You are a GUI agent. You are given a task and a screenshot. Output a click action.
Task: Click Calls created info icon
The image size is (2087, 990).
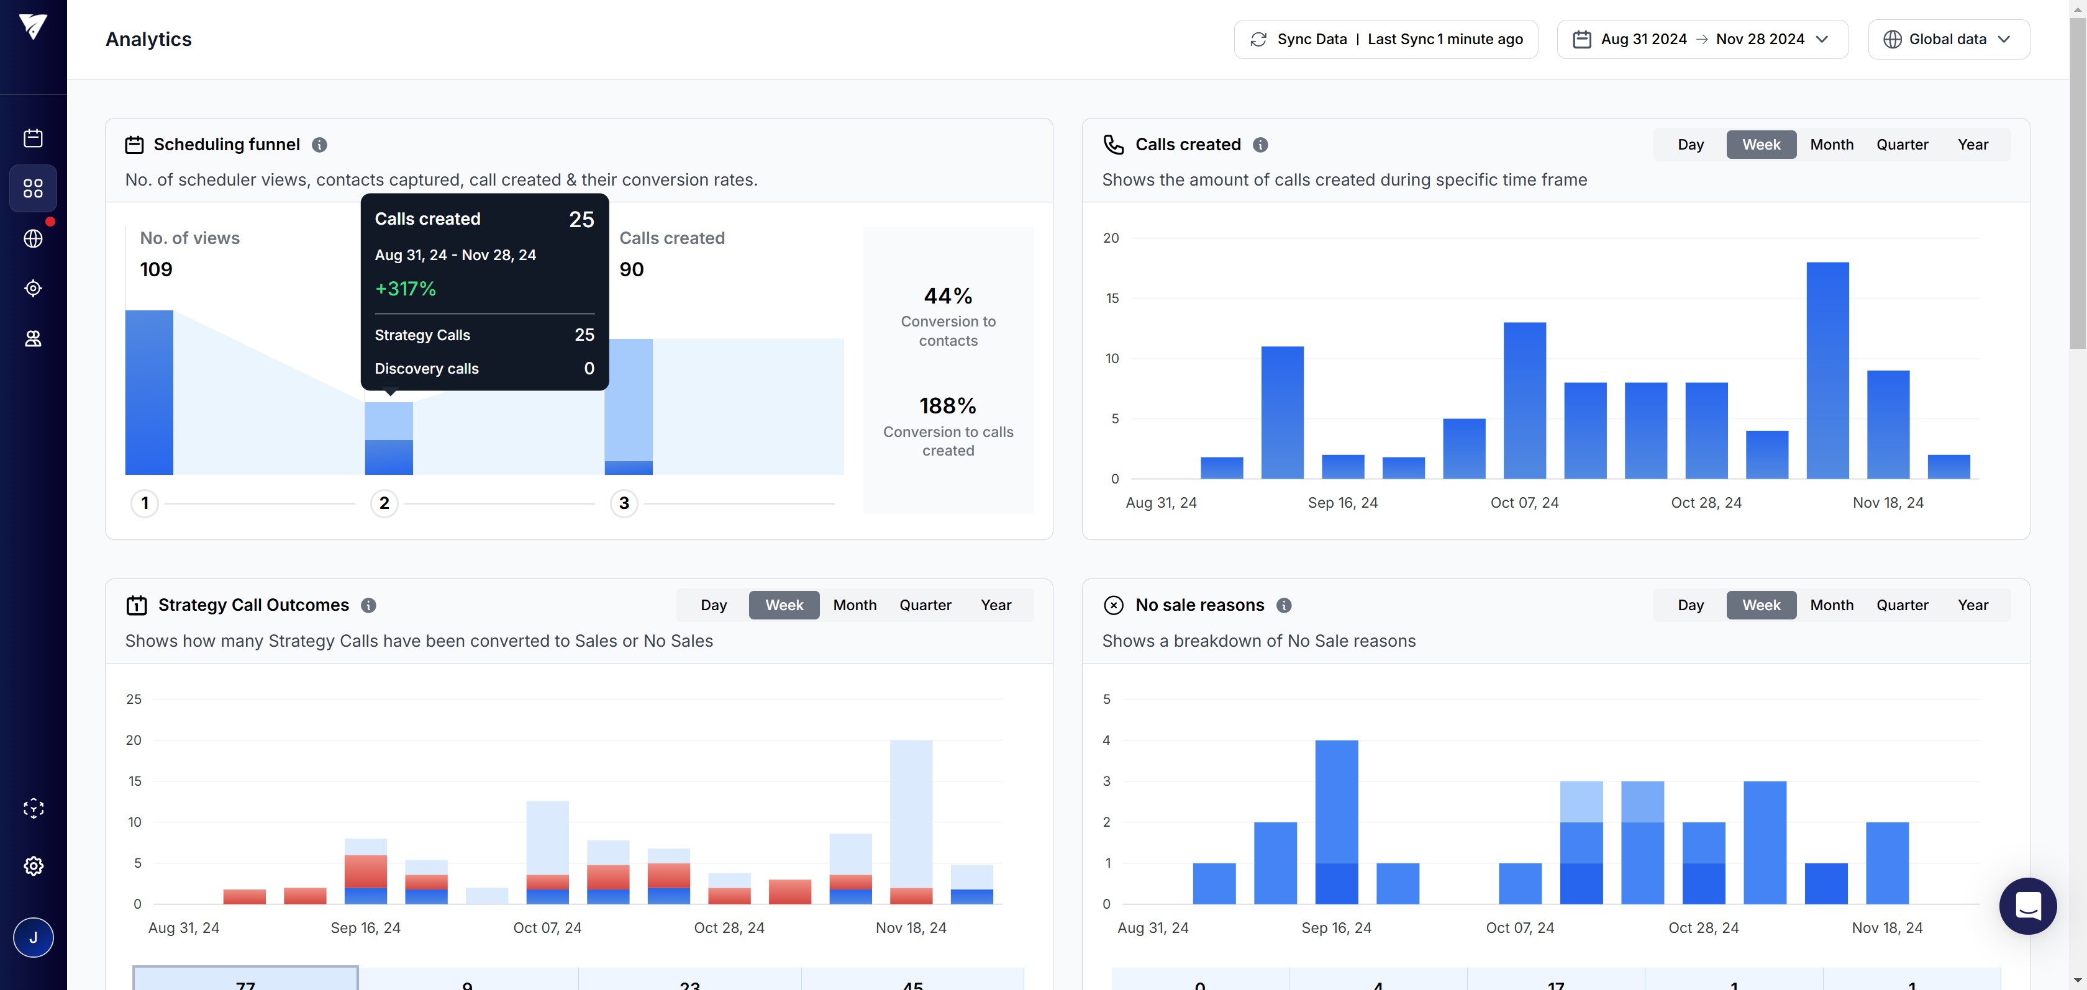[x=1260, y=145]
